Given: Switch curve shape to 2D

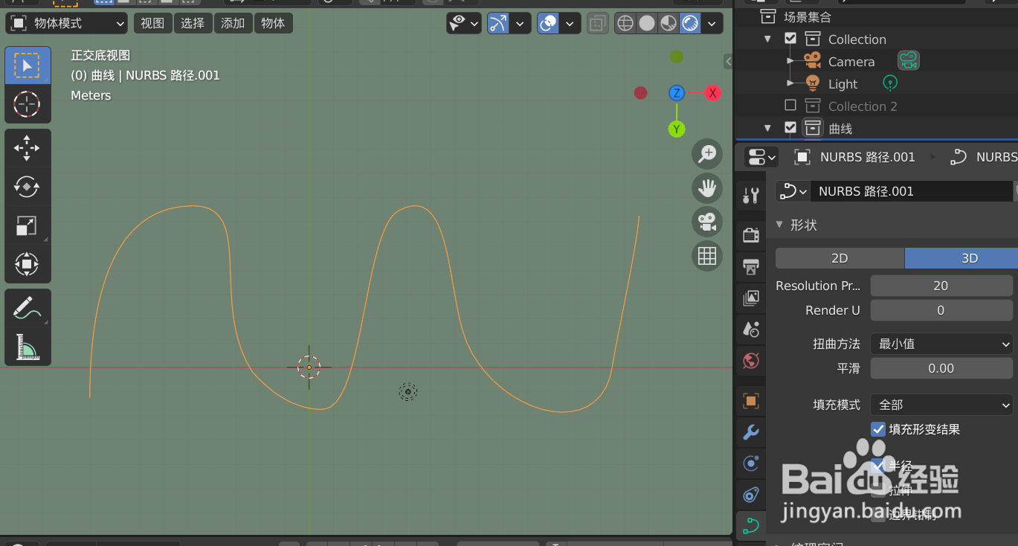Looking at the screenshot, I should point(840,258).
